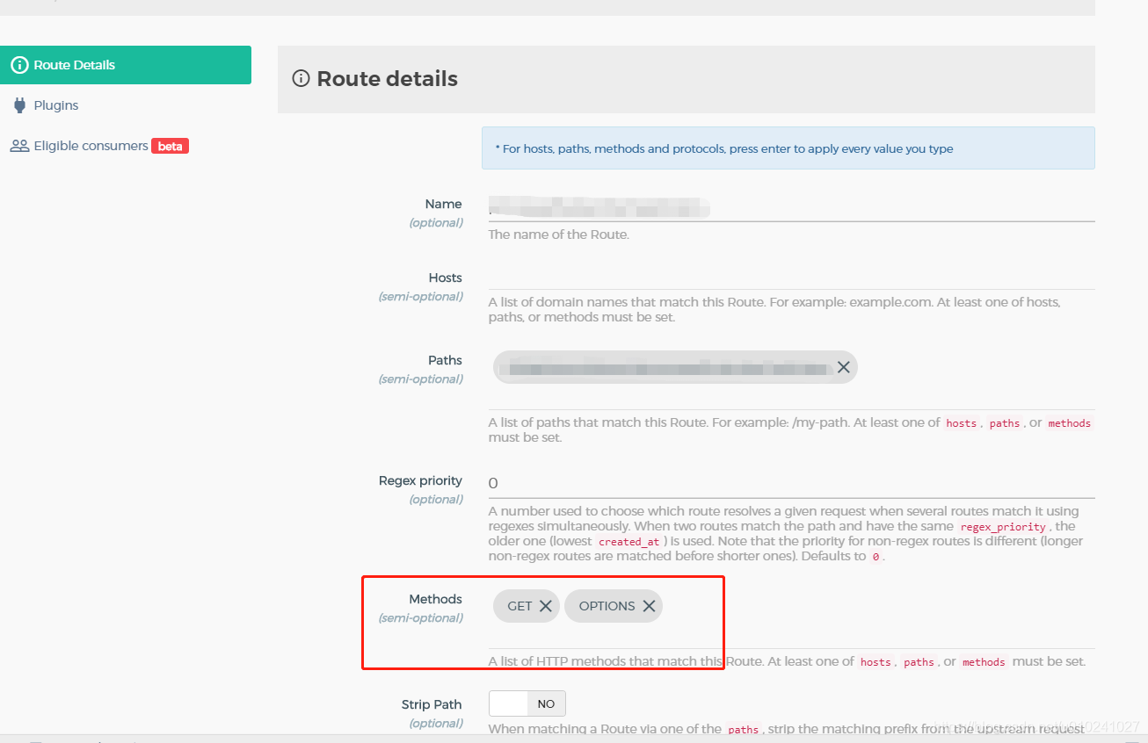Click into the Name input field
Screen dimensions: 1148x743
coord(791,207)
